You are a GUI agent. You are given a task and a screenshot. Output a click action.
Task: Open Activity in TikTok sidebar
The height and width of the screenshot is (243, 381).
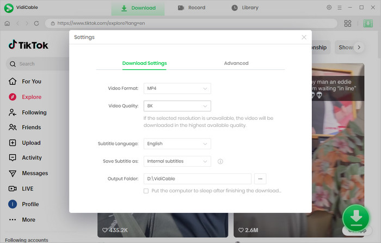(x=25, y=158)
